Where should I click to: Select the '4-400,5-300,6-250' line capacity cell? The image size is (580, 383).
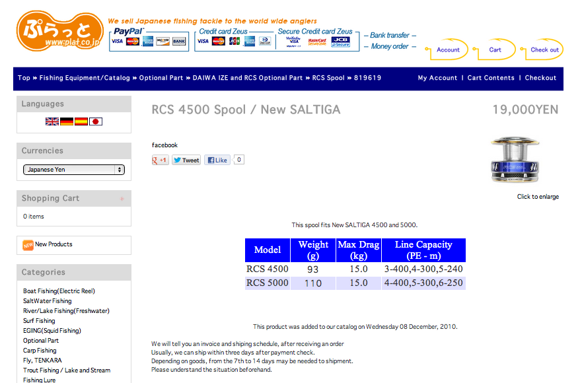coord(423,283)
